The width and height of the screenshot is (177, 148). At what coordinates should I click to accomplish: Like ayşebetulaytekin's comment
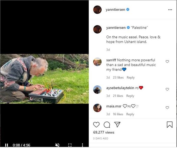tap(167, 89)
